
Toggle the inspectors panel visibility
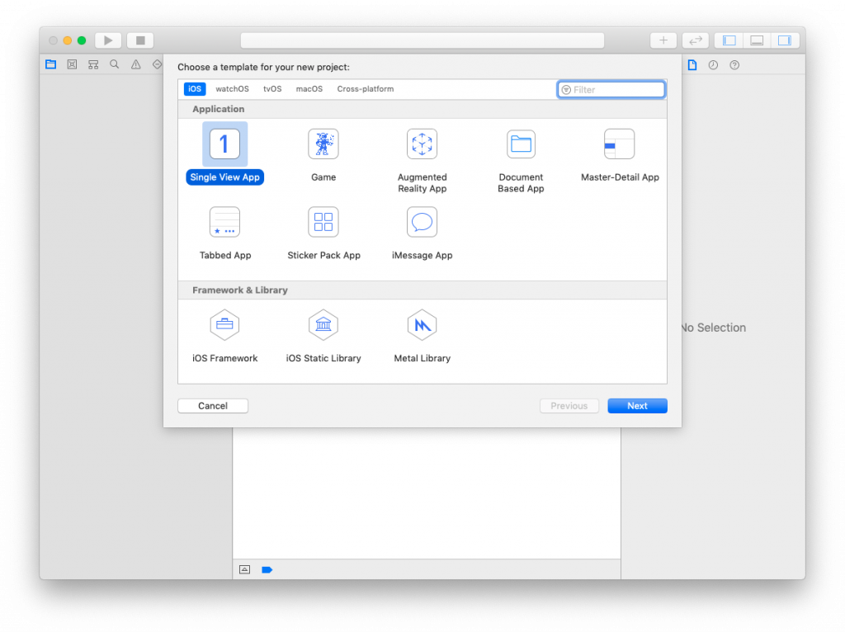(785, 40)
